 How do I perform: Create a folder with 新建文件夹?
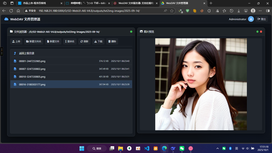pos(34,41)
